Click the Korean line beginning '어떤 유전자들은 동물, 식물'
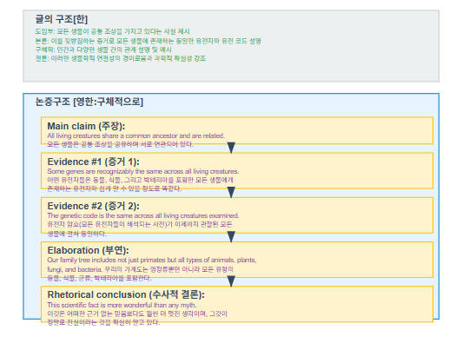The width and height of the screenshot is (469, 350). [x=140, y=180]
